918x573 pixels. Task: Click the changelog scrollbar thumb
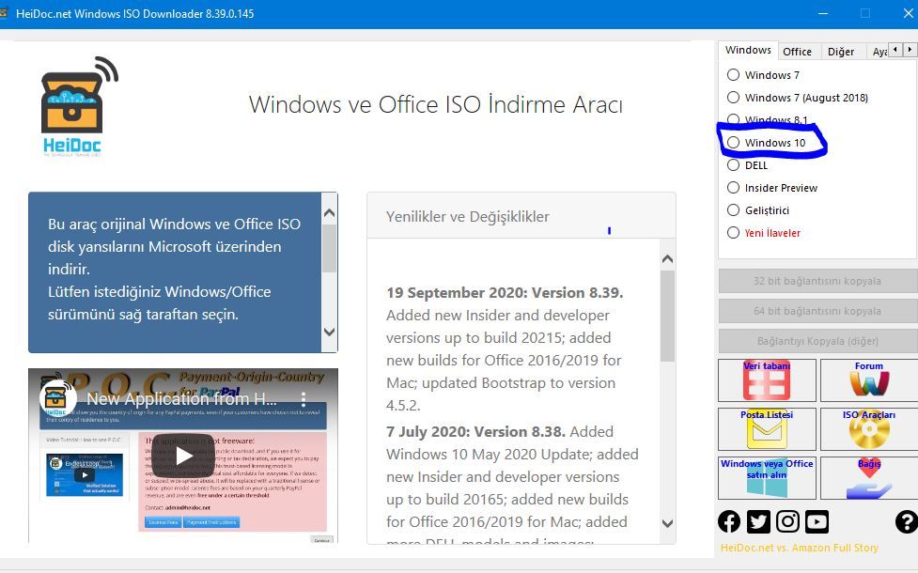[667, 316]
